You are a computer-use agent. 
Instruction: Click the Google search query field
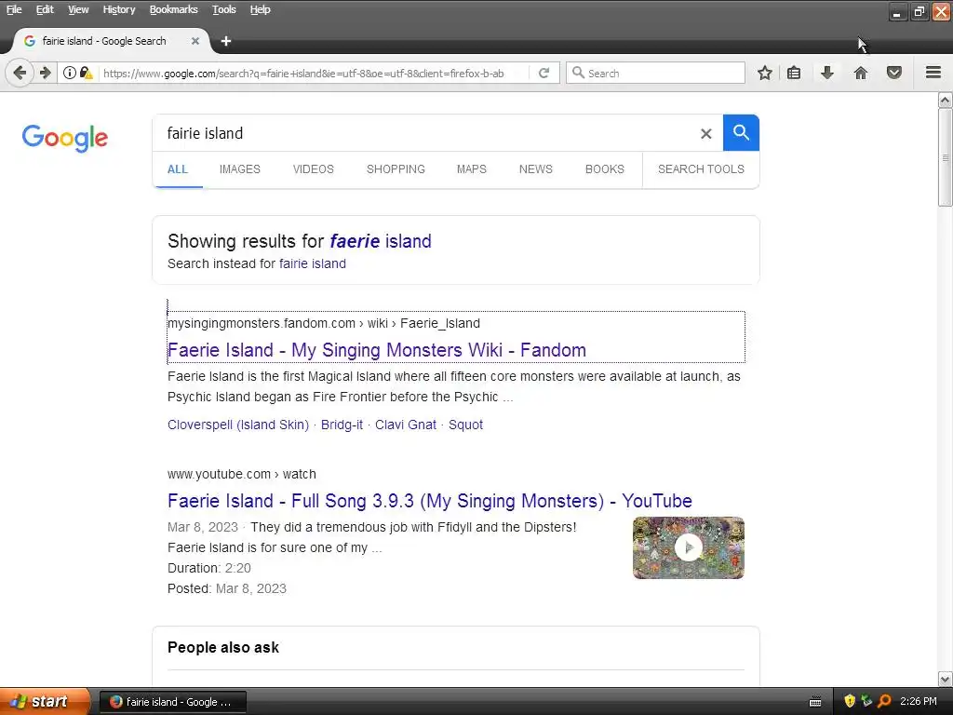(425, 133)
